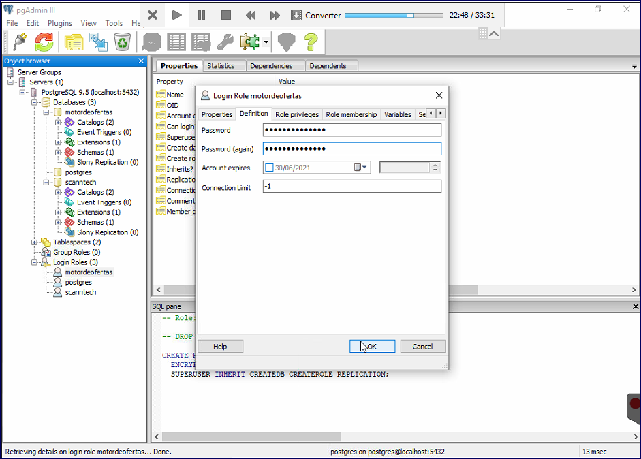Click the filtered rows grid icon
Screen dimensions: 641x459
201,42
